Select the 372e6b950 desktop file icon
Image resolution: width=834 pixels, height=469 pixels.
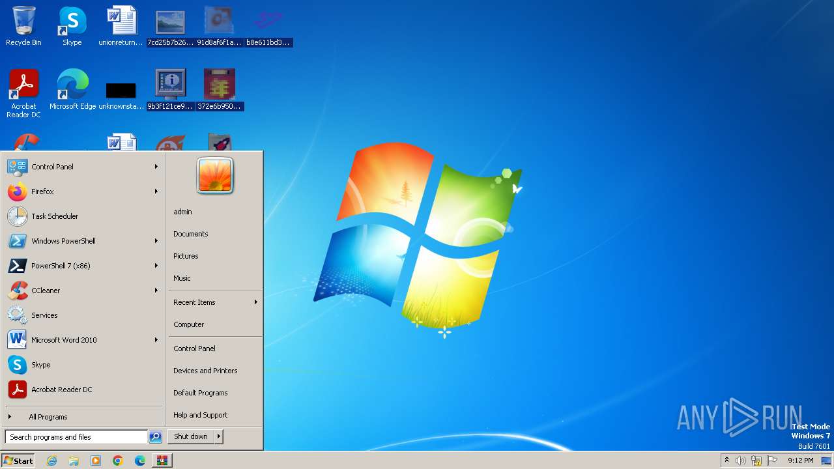tap(219, 90)
